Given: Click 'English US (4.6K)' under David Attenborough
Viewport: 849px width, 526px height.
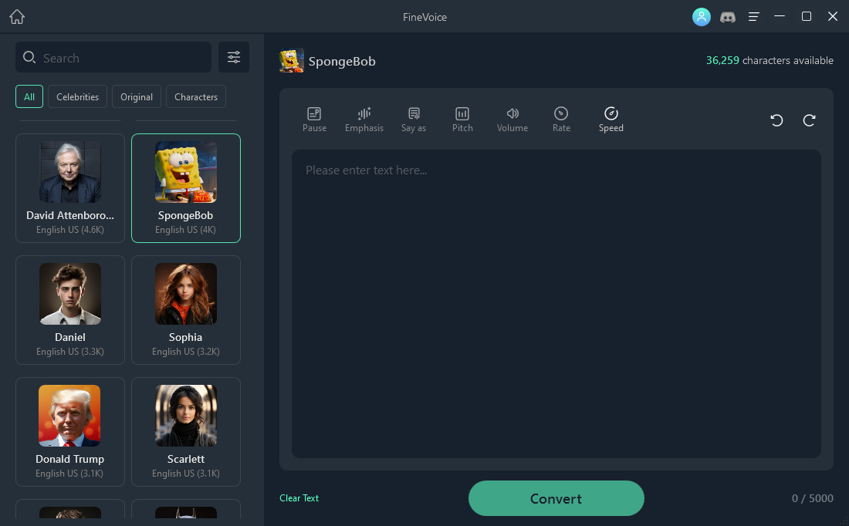Looking at the screenshot, I should pos(70,230).
